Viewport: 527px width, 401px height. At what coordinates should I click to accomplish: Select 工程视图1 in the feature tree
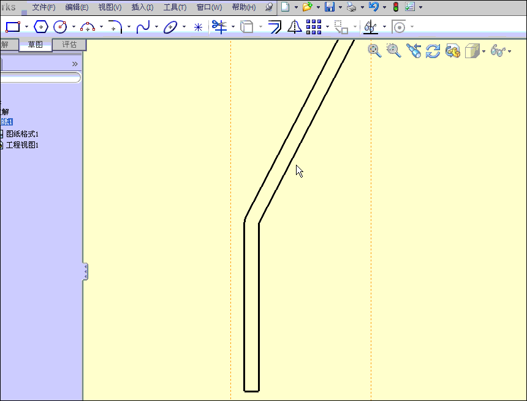click(x=22, y=145)
